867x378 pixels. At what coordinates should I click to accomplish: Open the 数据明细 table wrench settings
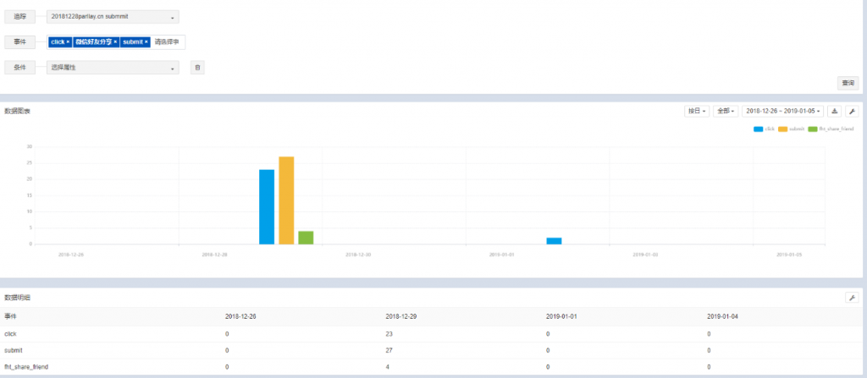[x=852, y=298]
